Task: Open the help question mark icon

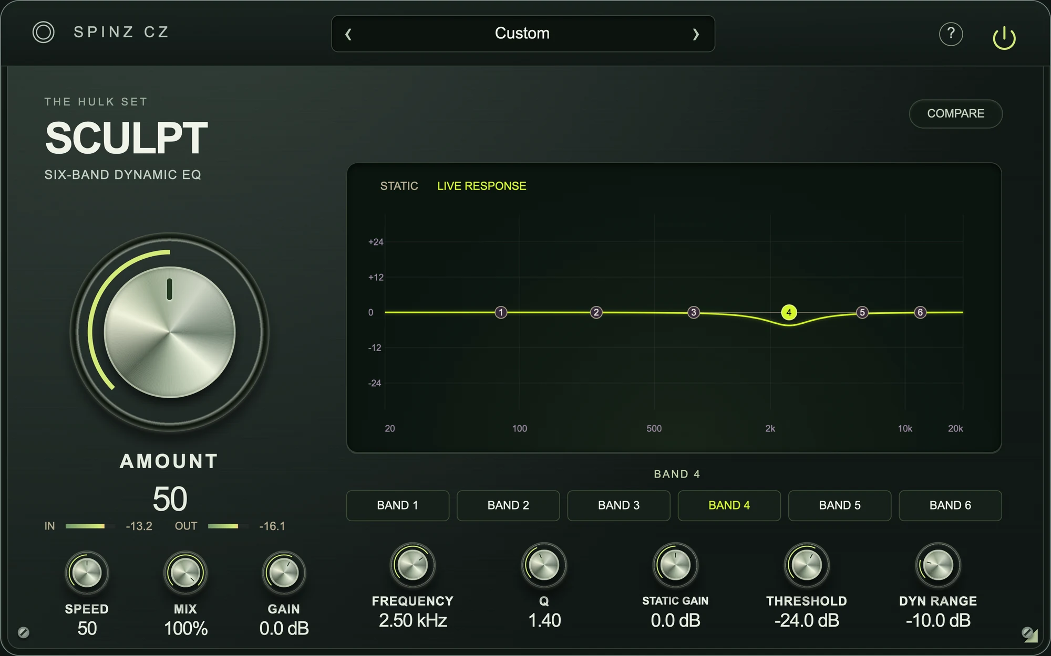Action: (x=951, y=34)
